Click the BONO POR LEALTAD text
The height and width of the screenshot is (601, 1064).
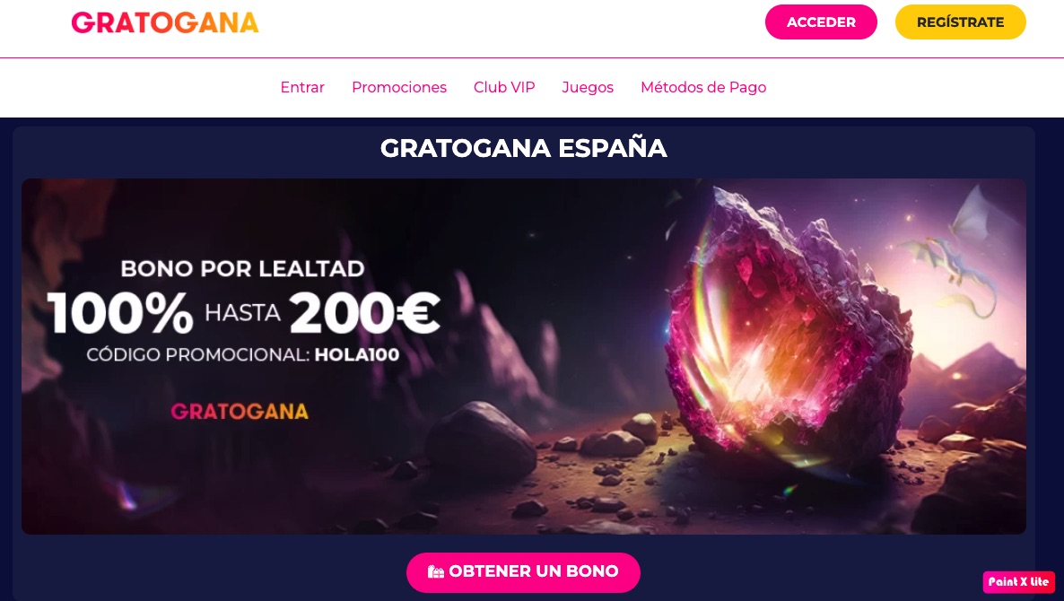[242, 268]
